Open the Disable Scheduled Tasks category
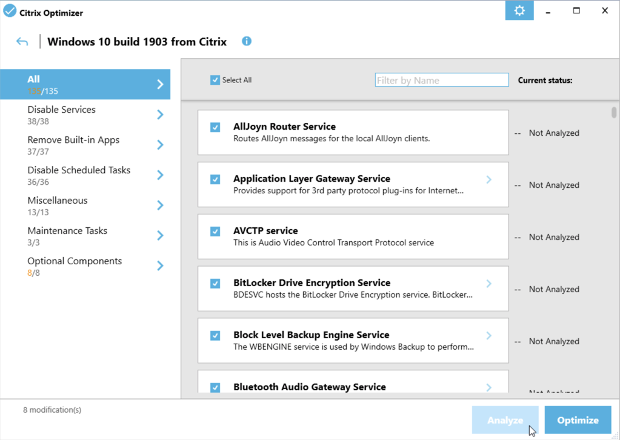This screenshot has height=440, width=620. (85, 175)
